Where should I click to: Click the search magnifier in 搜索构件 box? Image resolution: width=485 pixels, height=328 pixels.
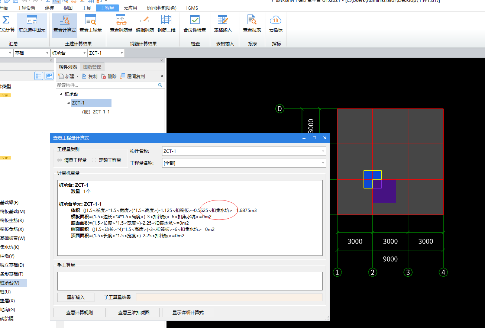(160, 85)
